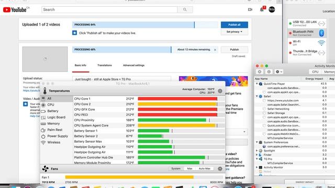Select System fan mode
Screen dimensions: 335x188
[x=176, y=169]
